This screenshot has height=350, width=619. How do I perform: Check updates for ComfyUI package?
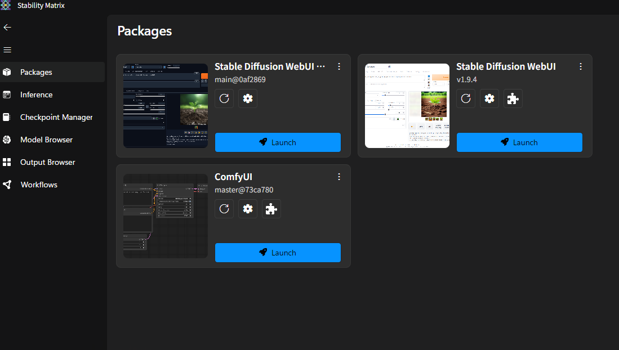coord(224,209)
